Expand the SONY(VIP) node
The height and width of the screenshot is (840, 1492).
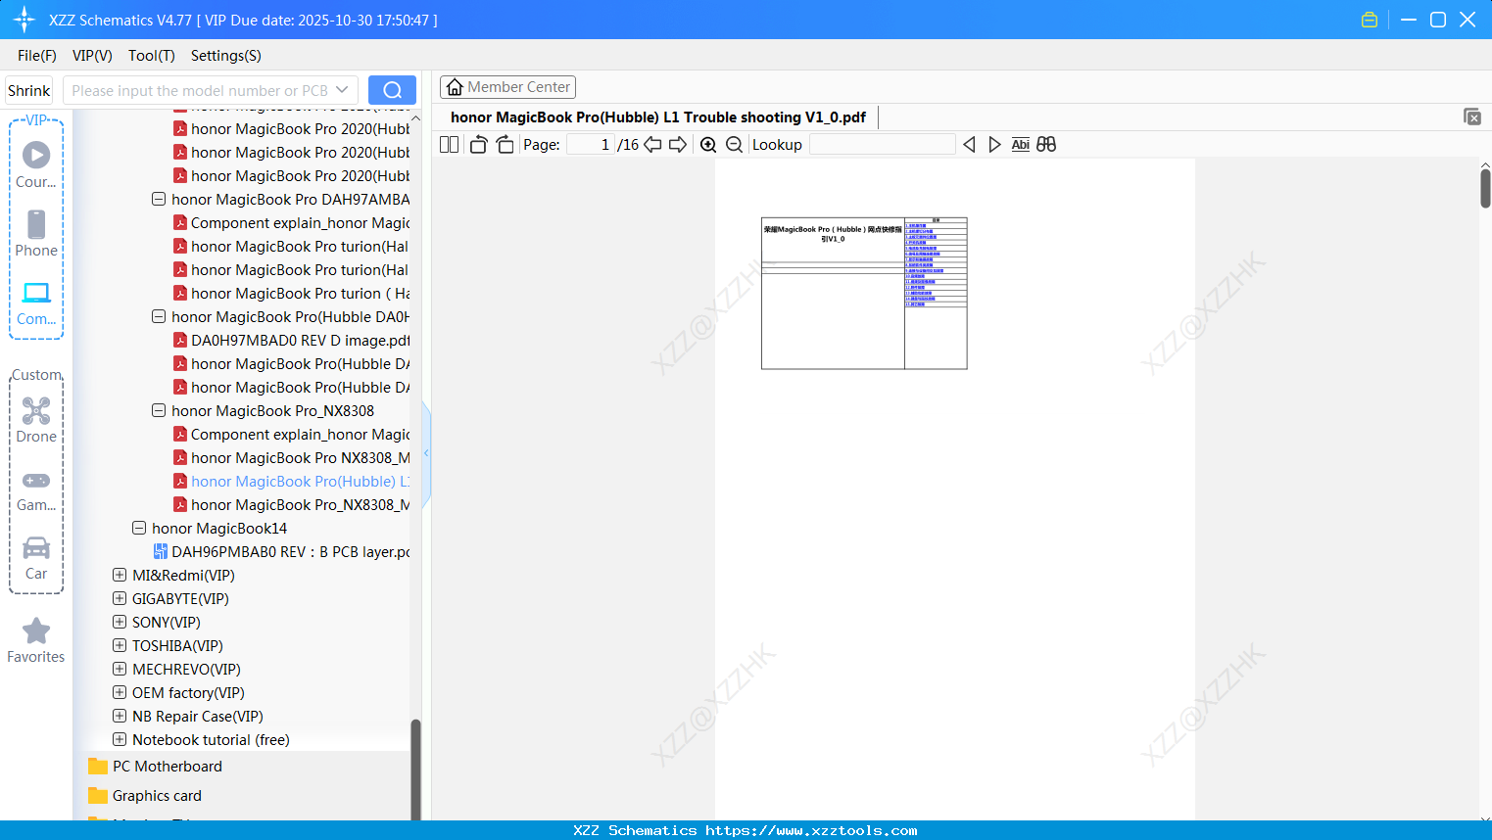[120, 623]
